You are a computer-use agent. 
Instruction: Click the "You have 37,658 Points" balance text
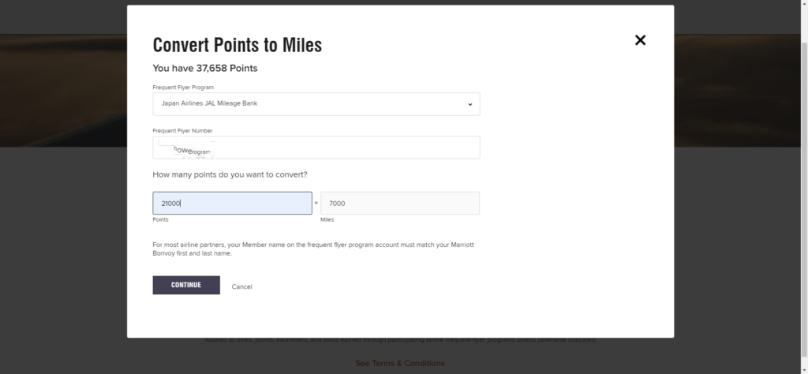coord(204,69)
